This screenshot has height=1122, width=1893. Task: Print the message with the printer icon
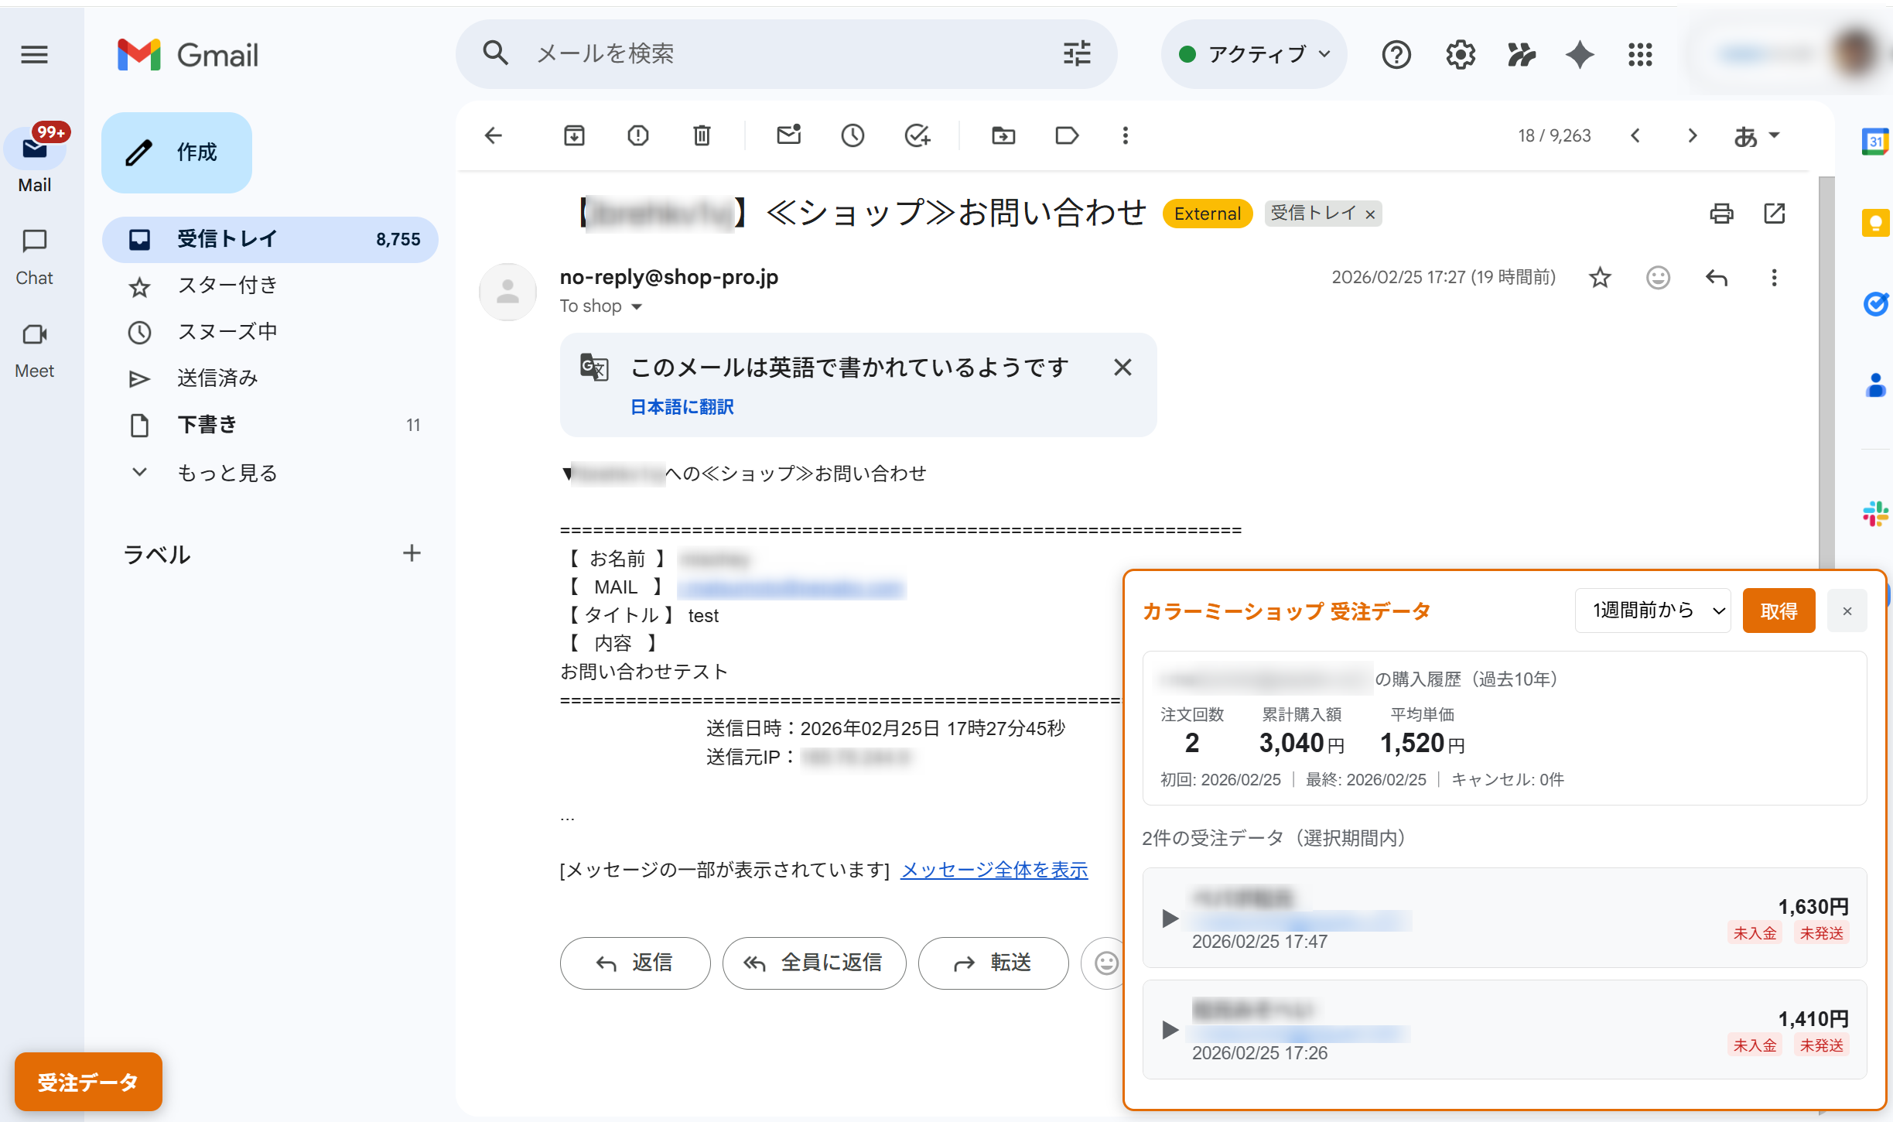pyautogui.click(x=1721, y=214)
